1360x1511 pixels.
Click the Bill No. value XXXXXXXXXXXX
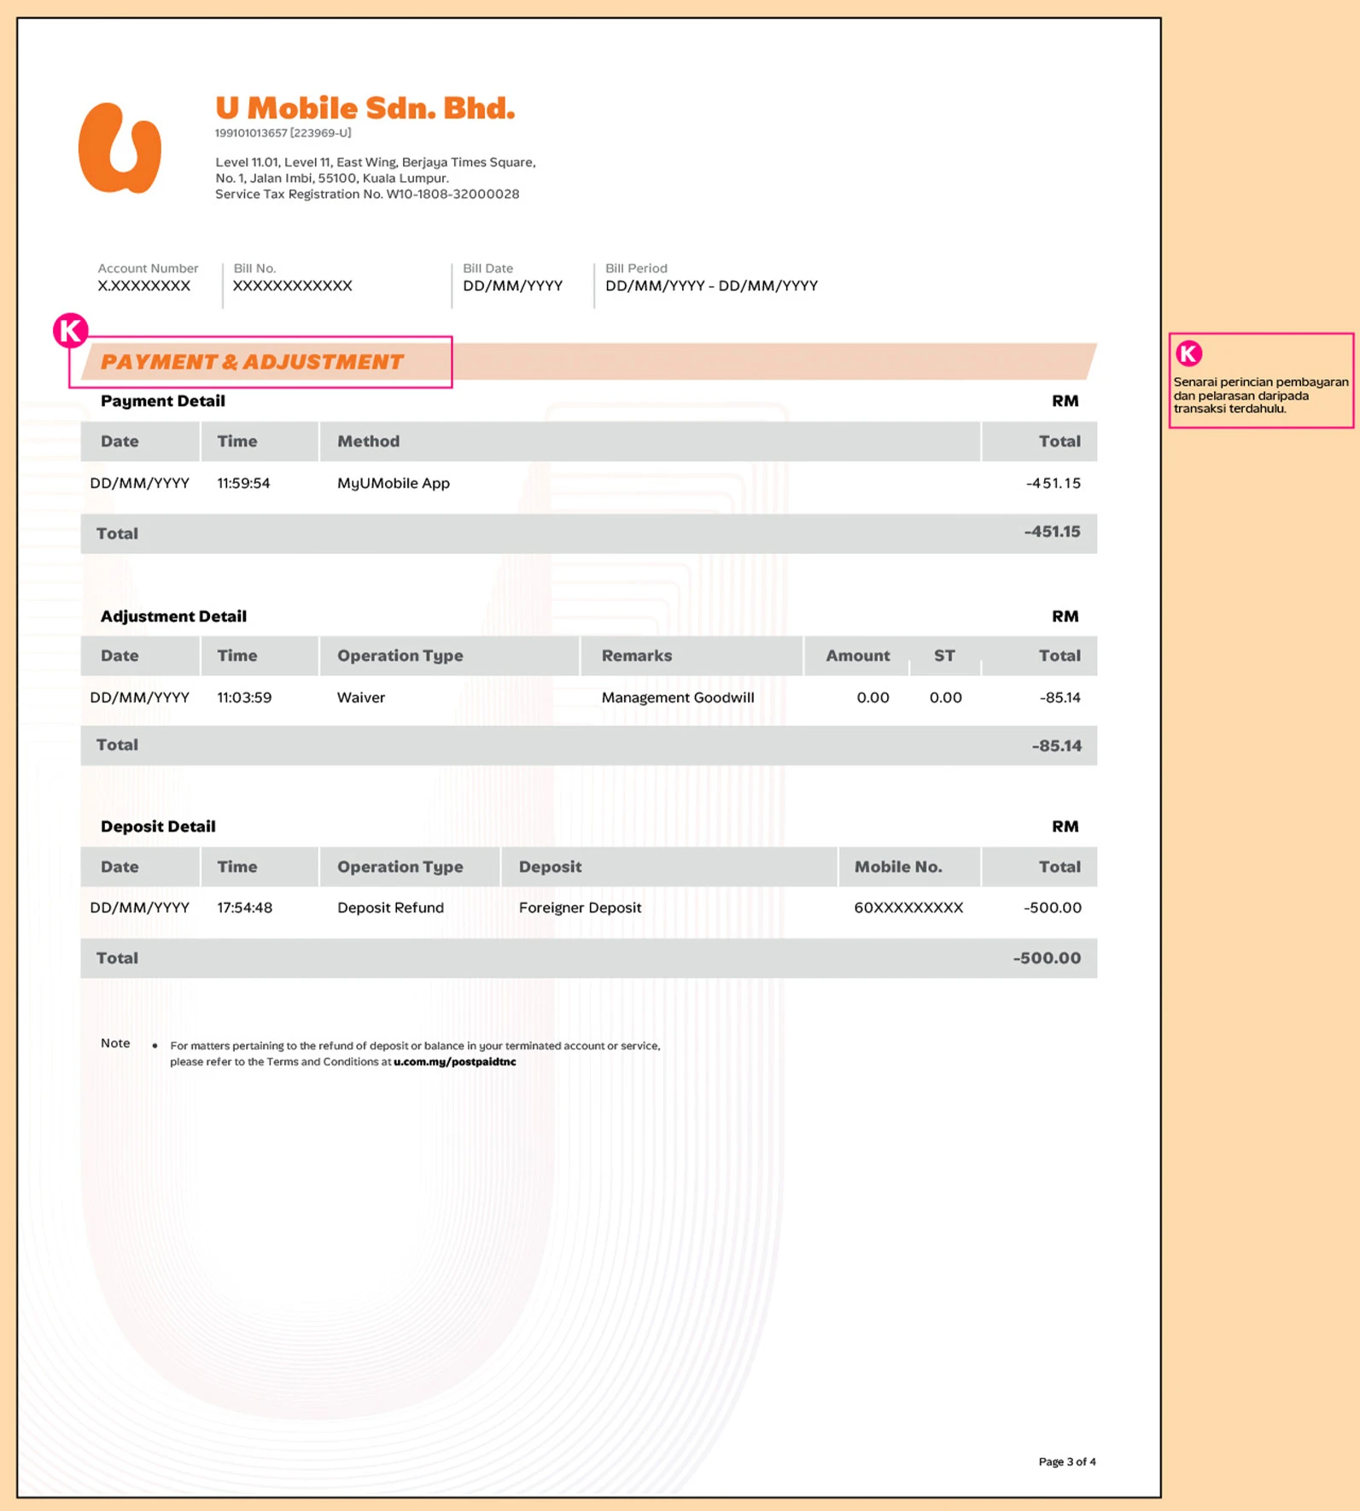coord(293,286)
